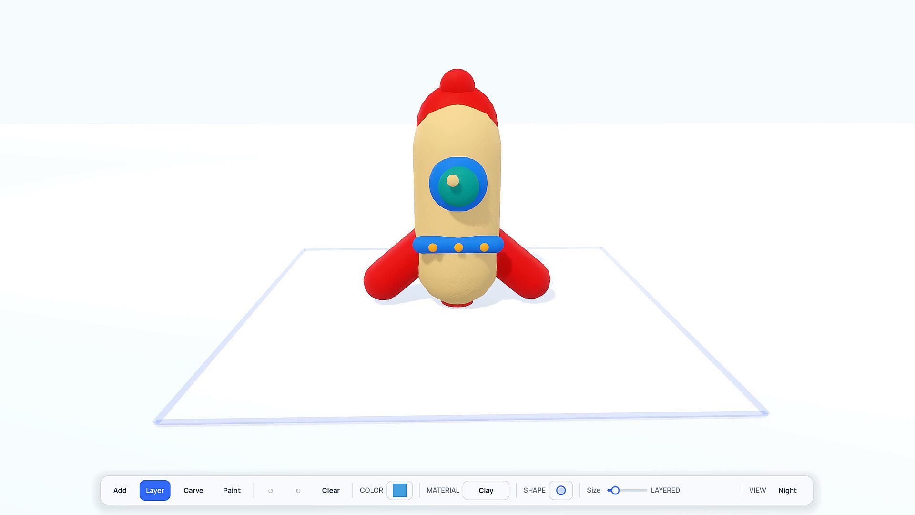Choose the Paint tool
Image resolution: width=915 pixels, height=515 pixels.
click(x=232, y=490)
